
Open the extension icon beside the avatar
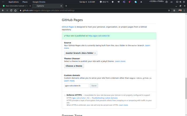pyautogui.click(x=174, y=10)
